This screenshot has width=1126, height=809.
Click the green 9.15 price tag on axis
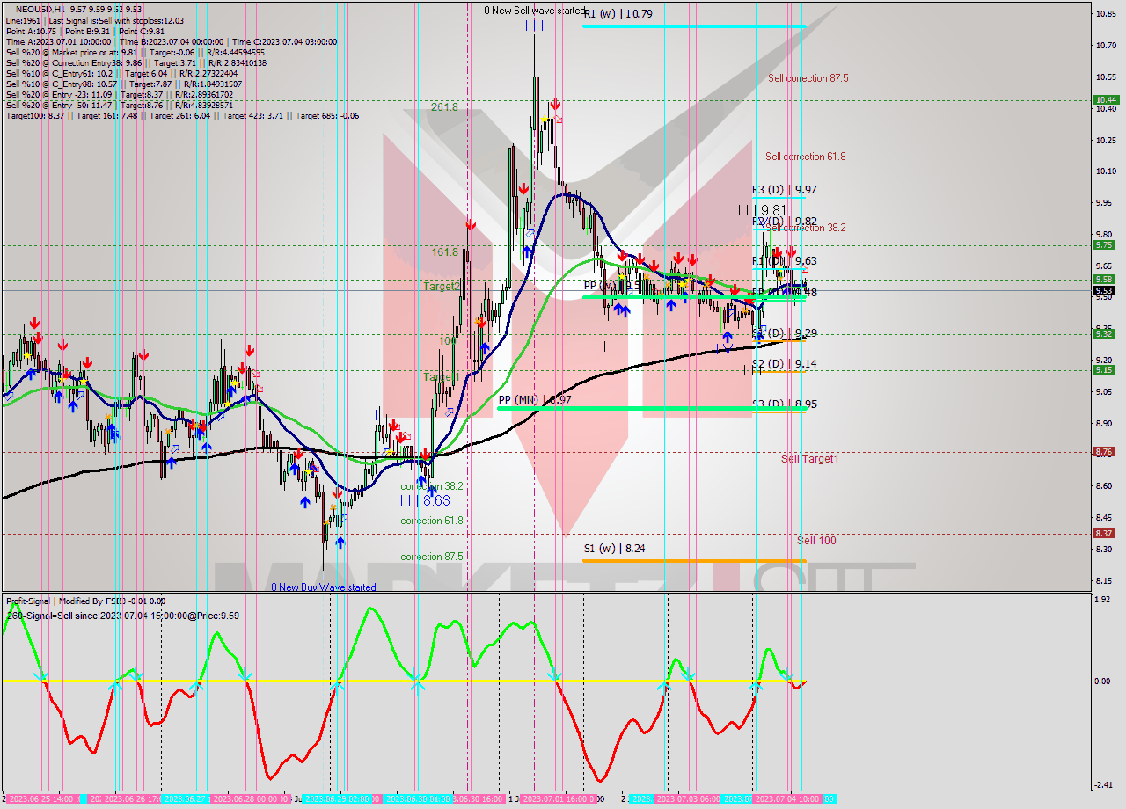coord(1104,370)
